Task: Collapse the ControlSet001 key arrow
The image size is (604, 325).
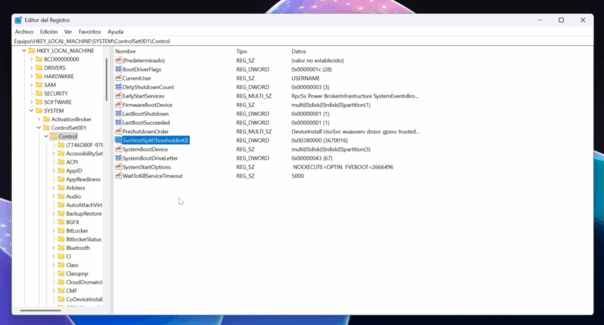Action: click(x=38, y=128)
